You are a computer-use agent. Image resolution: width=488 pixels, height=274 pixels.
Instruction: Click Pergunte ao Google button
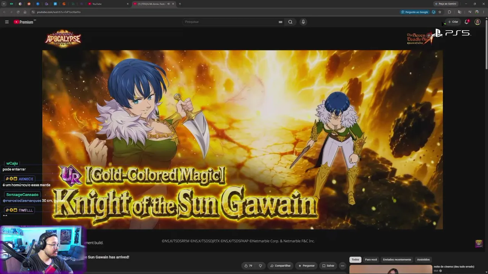pos(414,12)
